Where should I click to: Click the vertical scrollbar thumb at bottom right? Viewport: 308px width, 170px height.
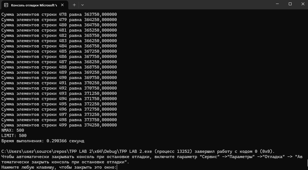pos(307,164)
